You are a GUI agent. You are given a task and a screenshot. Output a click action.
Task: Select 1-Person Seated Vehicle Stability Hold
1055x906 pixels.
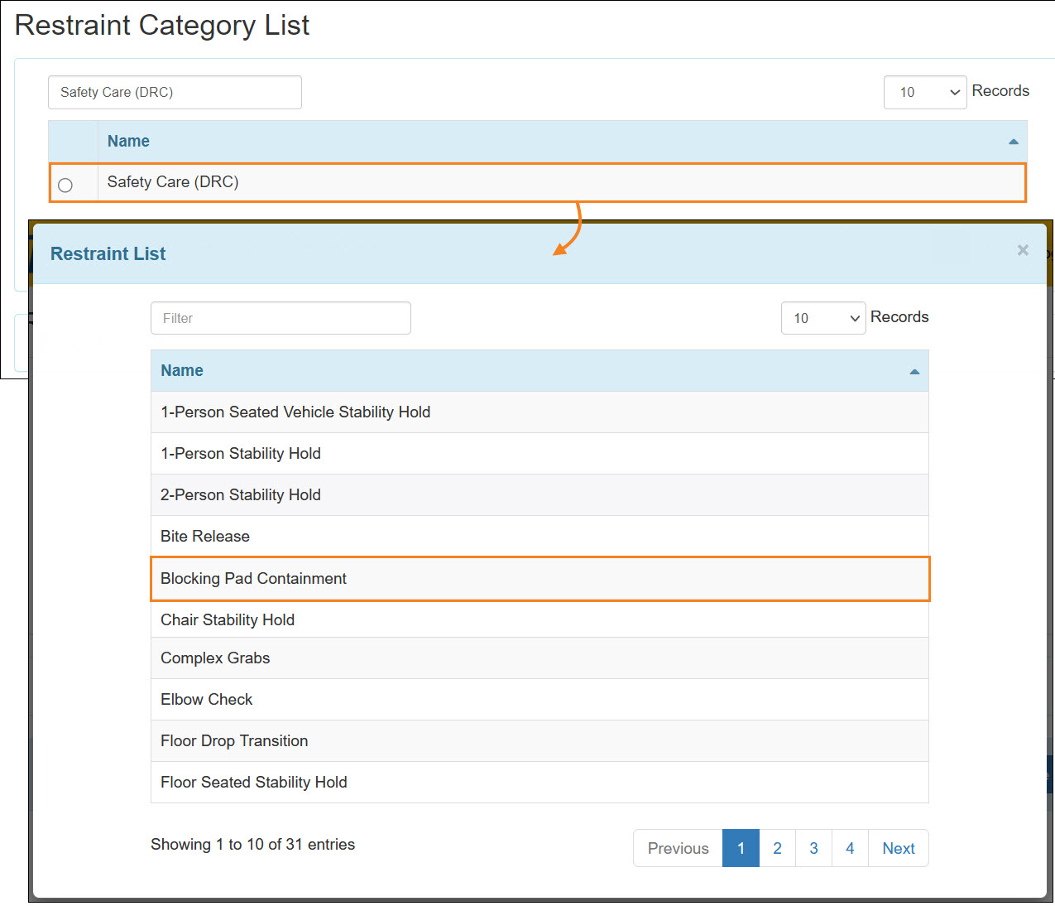[x=539, y=412]
